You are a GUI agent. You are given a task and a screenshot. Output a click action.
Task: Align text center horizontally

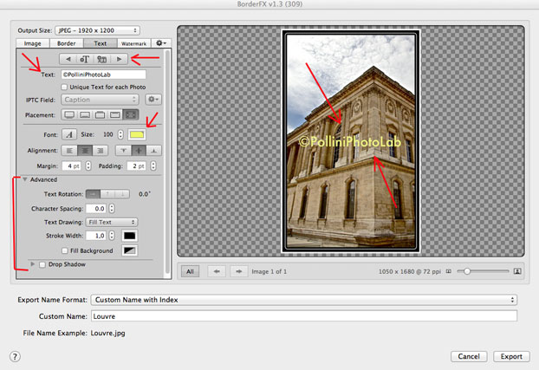click(85, 151)
